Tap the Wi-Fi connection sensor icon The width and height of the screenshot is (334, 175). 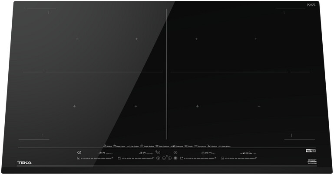point(175,152)
